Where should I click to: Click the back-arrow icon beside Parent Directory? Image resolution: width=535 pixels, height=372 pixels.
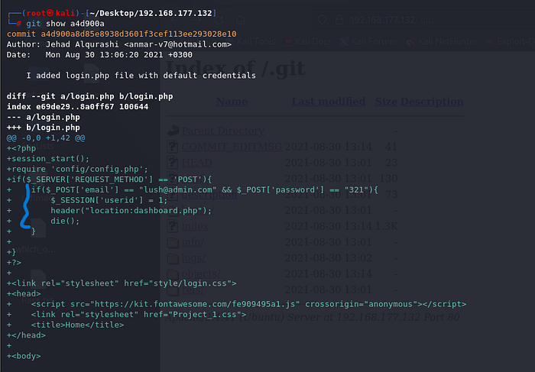click(x=173, y=130)
